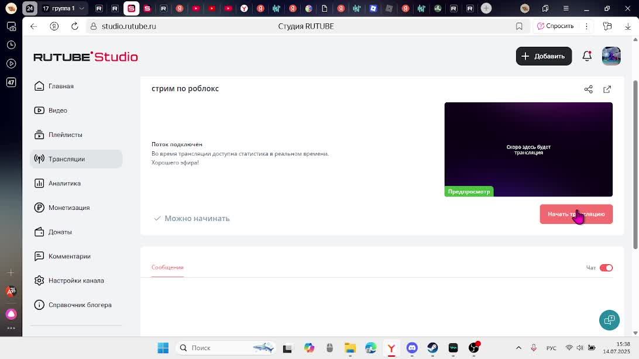
Task: Bookmark this page
Action: [519, 26]
